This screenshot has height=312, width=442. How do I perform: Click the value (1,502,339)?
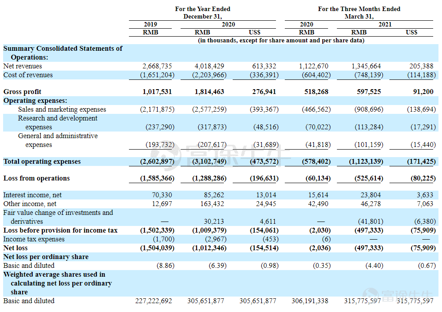(157, 230)
